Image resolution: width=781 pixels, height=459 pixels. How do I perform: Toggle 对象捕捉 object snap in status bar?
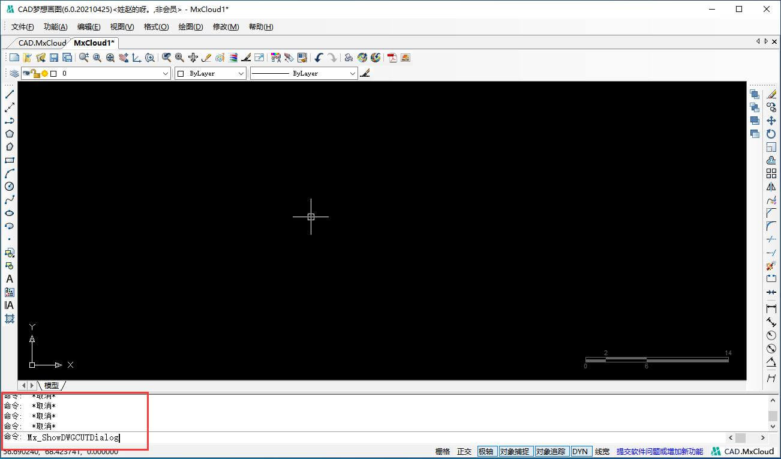(515, 451)
